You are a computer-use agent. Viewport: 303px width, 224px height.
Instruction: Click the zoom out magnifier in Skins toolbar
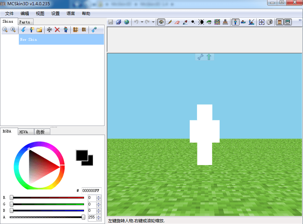pos(5,30)
